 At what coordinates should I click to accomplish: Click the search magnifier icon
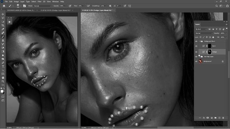pos(216,6)
